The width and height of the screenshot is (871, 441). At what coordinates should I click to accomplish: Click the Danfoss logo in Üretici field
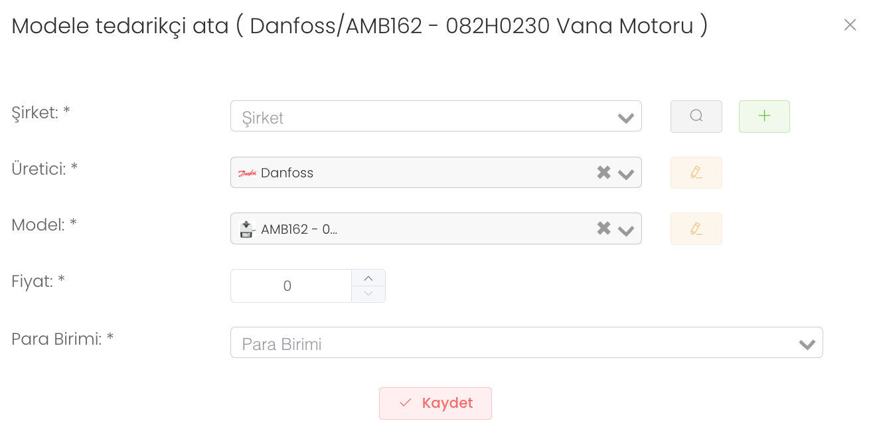click(x=248, y=173)
